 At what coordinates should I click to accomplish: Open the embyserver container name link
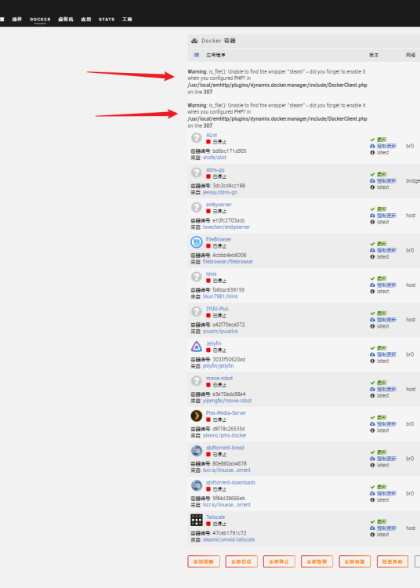(x=219, y=205)
